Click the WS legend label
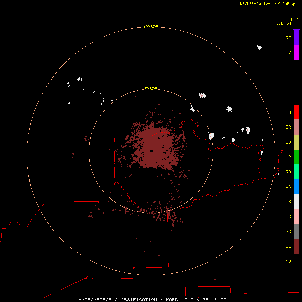This screenshot has height=302, width=302. (x=288, y=187)
